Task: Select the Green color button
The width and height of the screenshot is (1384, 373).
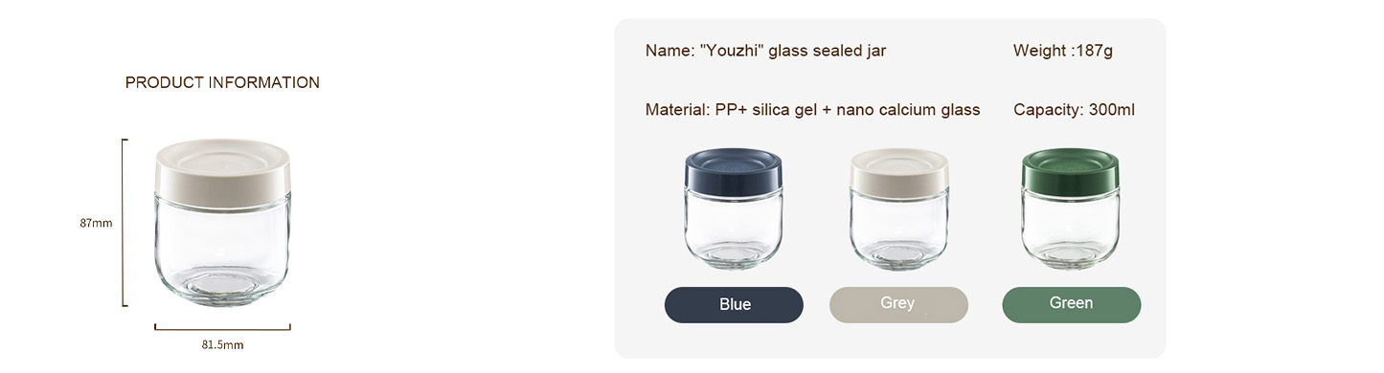Action: pyautogui.click(x=1071, y=304)
